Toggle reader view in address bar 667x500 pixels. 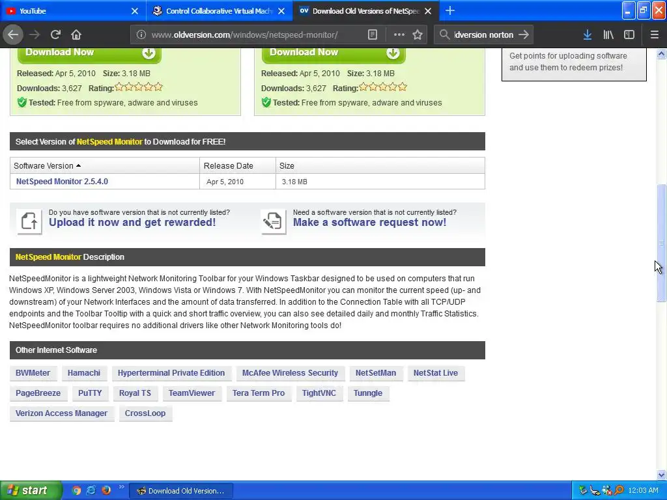[x=372, y=35]
